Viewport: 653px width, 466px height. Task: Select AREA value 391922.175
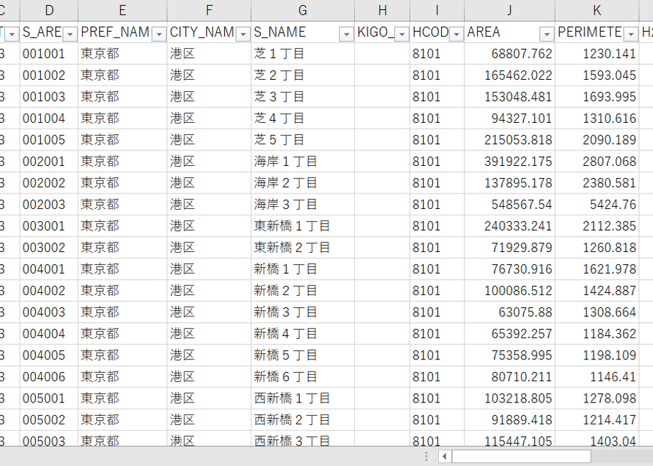[510, 162]
